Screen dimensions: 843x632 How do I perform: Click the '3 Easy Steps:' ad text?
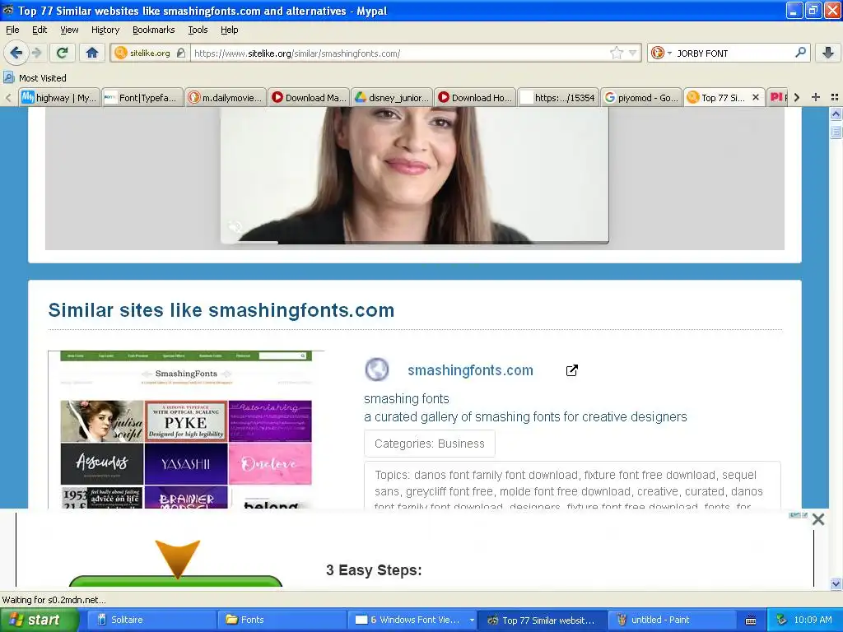pyautogui.click(x=374, y=570)
